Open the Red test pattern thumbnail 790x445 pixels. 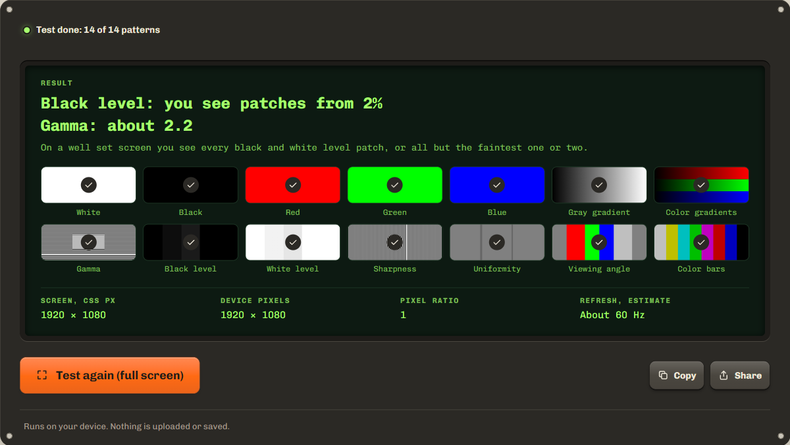coord(293,185)
